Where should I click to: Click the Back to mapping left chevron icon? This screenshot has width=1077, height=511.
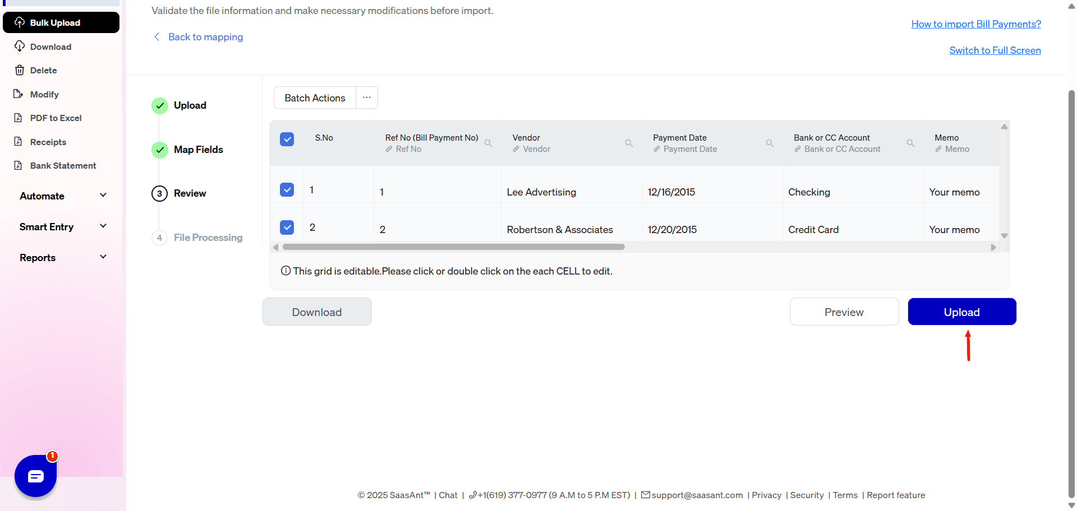[157, 37]
